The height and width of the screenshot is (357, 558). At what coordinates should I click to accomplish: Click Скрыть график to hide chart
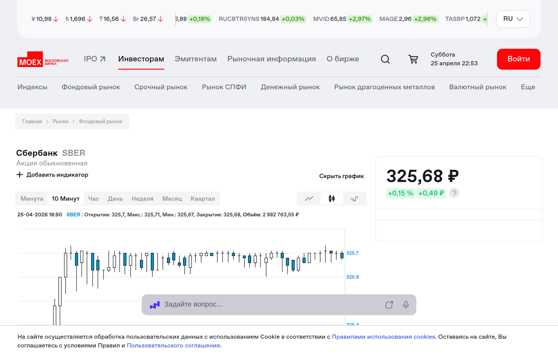click(341, 176)
